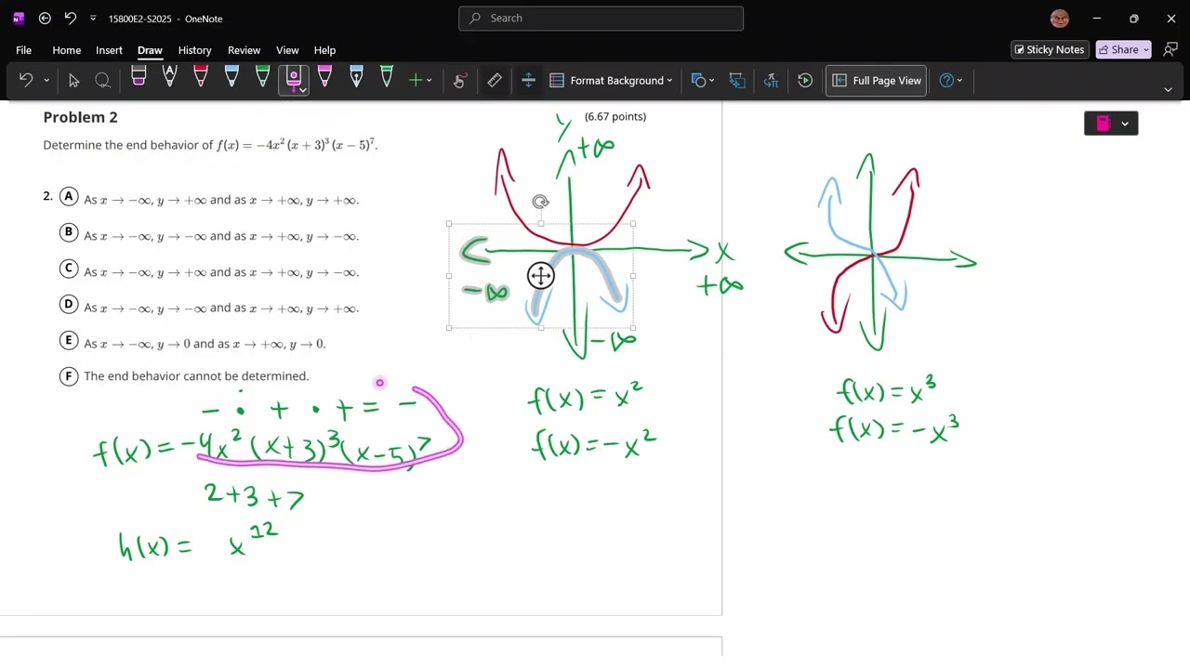Click the (6.67 points) label
The image size is (1190, 669).
[x=615, y=116]
